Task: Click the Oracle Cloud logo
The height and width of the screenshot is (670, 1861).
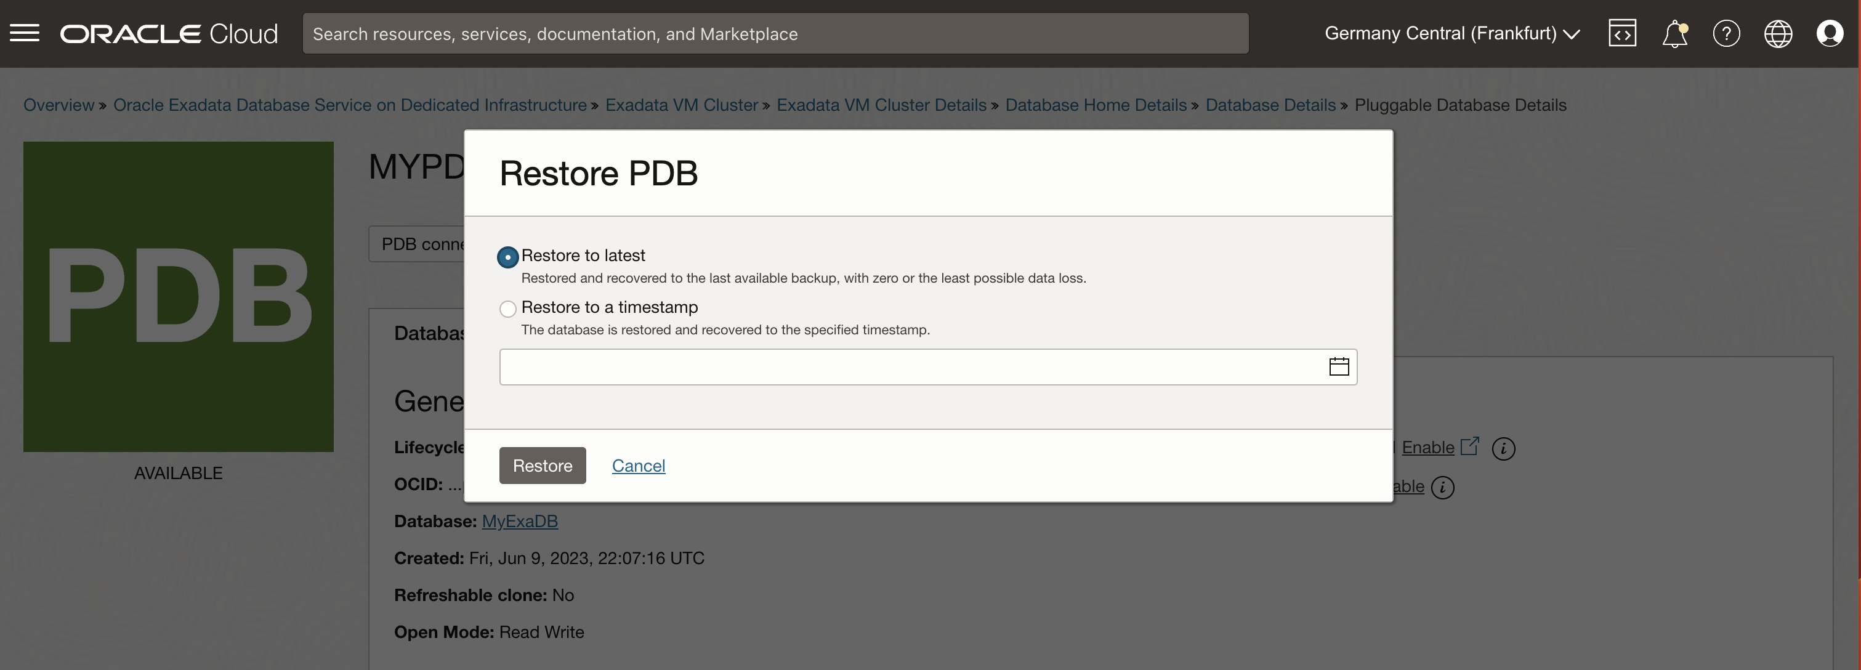Action: click(x=168, y=33)
